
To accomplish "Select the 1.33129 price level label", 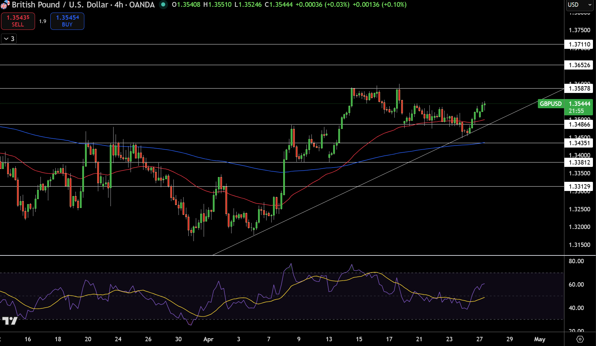I will tap(579, 187).
